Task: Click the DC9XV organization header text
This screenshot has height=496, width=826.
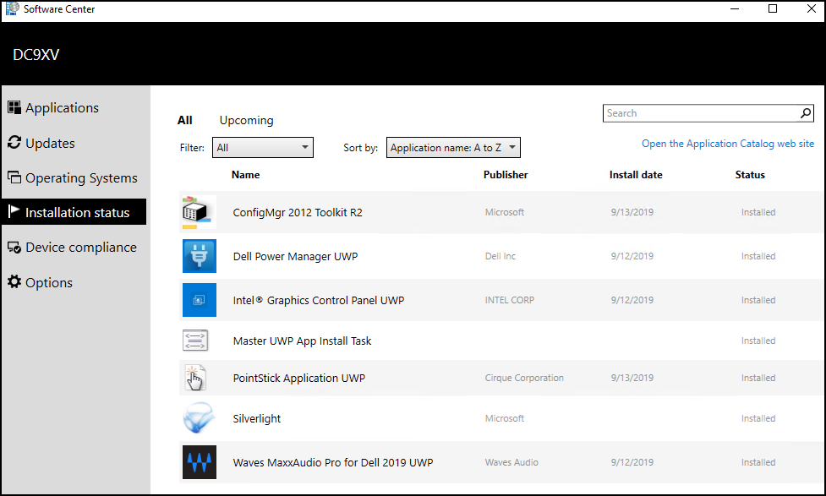Action: click(x=36, y=55)
